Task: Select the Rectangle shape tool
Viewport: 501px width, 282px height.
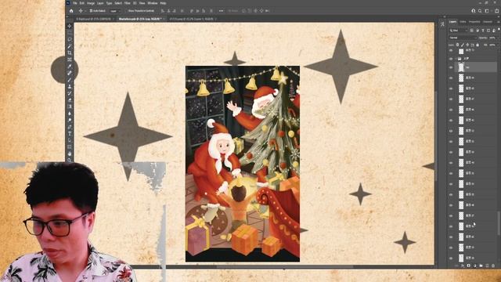Action: point(70,146)
